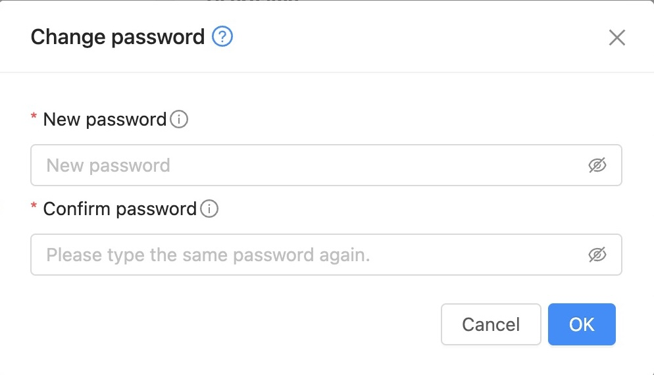This screenshot has height=375, width=654.
Task: Toggle visibility of the Confirm password field
Action: tap(597, 255)
